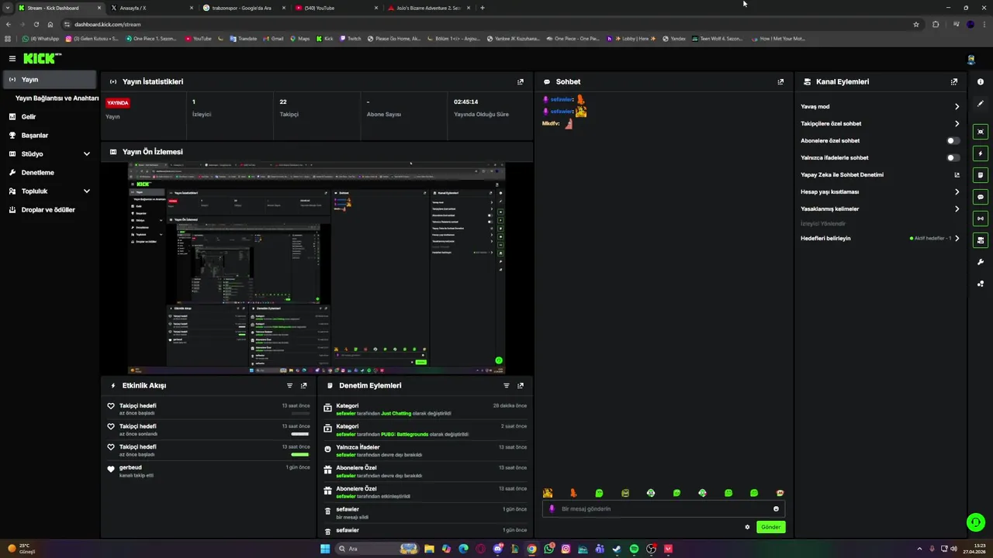Open the chat settings gear icon

click(747, 527)
